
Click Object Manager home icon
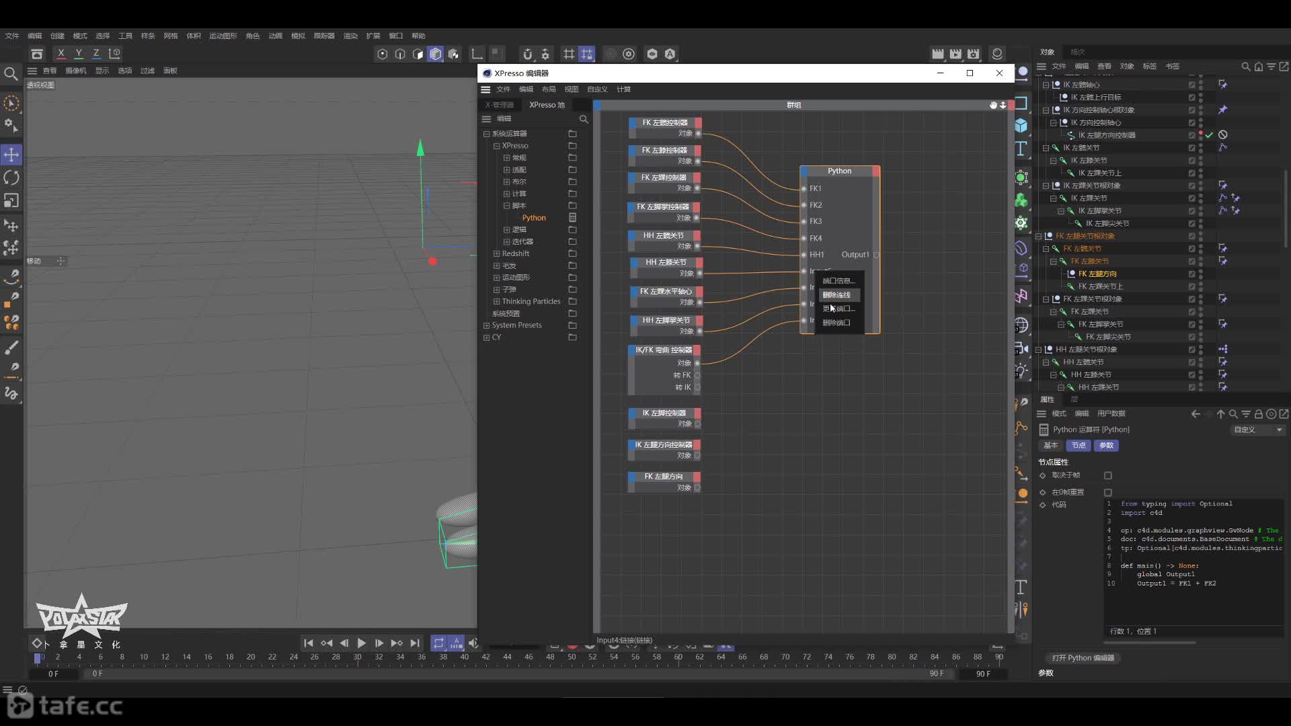[x=1259, y=67]
